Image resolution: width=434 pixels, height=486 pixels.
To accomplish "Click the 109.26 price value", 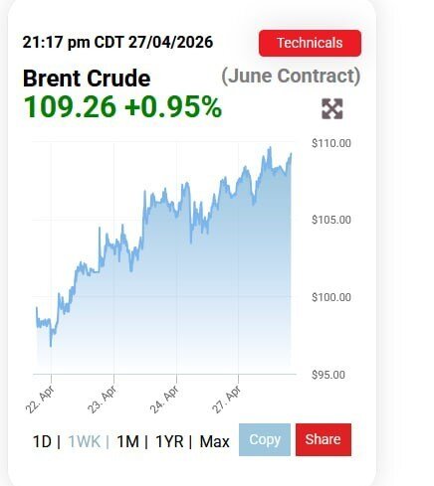I will coord(70,107).
